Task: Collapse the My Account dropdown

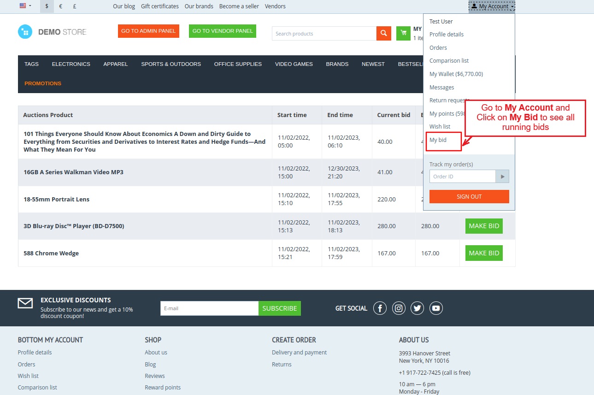Action: coord(492,6)
